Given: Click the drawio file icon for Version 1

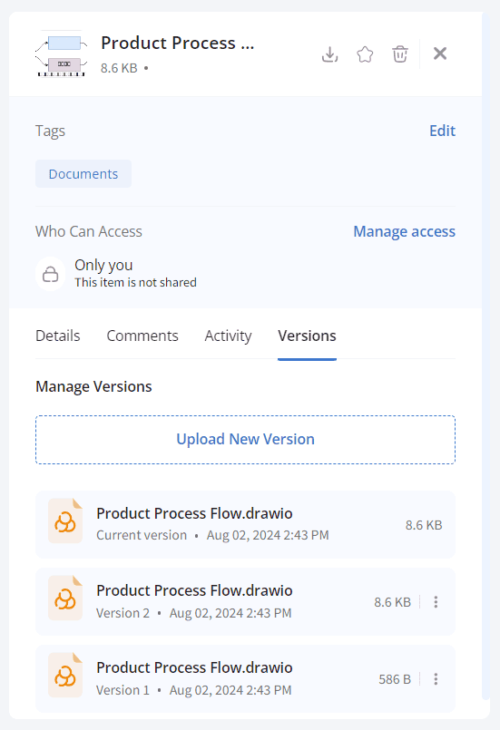Looking at the screenshot, I should [65, 675].
